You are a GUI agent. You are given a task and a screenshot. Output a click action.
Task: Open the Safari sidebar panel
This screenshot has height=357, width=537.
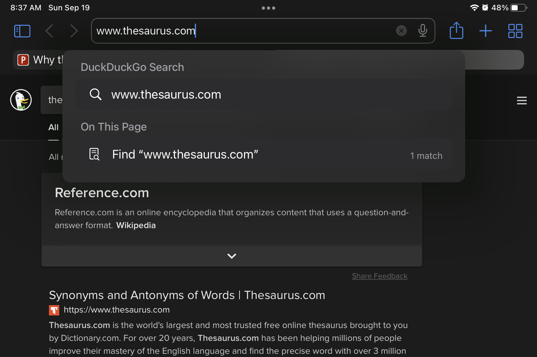pos(22,31)
